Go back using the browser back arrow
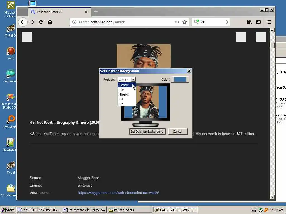286x214 pixels. (x=23, y=22)
